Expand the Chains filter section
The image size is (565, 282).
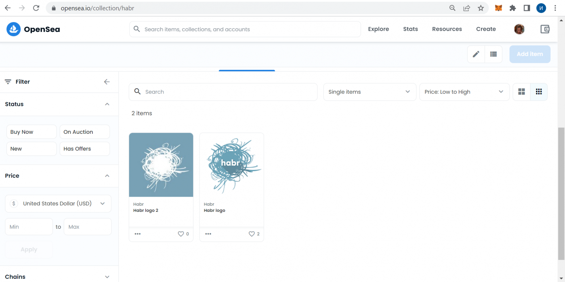pyautogui.click(x=107, y=277)
